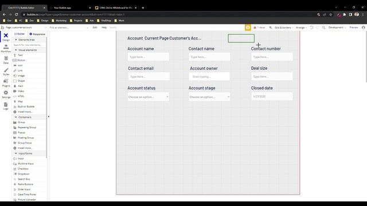Screen dimensions: 367x206
Task: Click the Preview button
Action: tap(354, 27)
